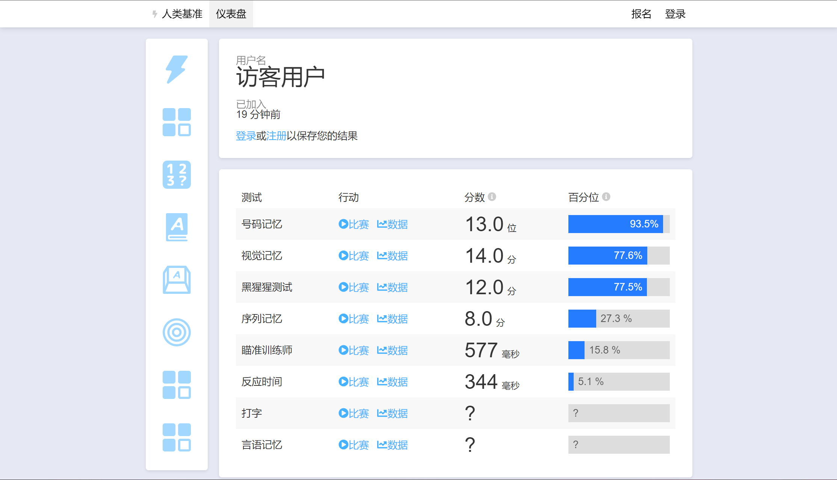Viewport: 837px width, 480px height.
Task: View 数据 for 反应时间
Action: (392, 382)
